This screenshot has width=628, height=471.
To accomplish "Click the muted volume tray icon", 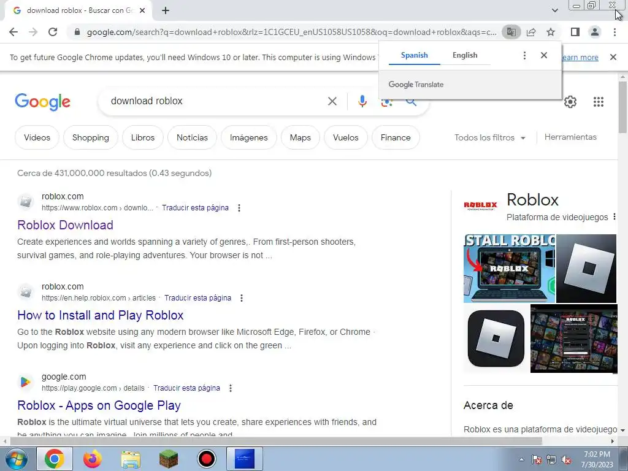I will [566, 459].
